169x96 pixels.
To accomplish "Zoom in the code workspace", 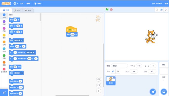I will (x=99, y=79).
